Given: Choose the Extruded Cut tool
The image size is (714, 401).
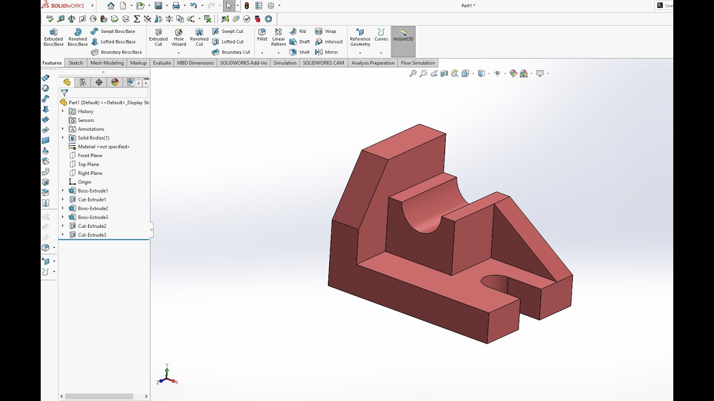Looking at the screenshot, I should (158, 37).
